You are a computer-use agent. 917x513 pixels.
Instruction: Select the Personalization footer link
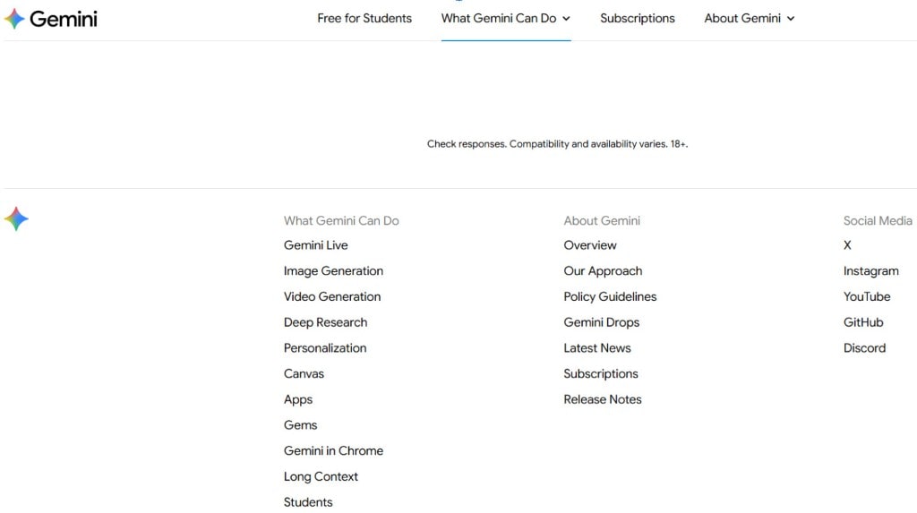[x=325, y=348]
